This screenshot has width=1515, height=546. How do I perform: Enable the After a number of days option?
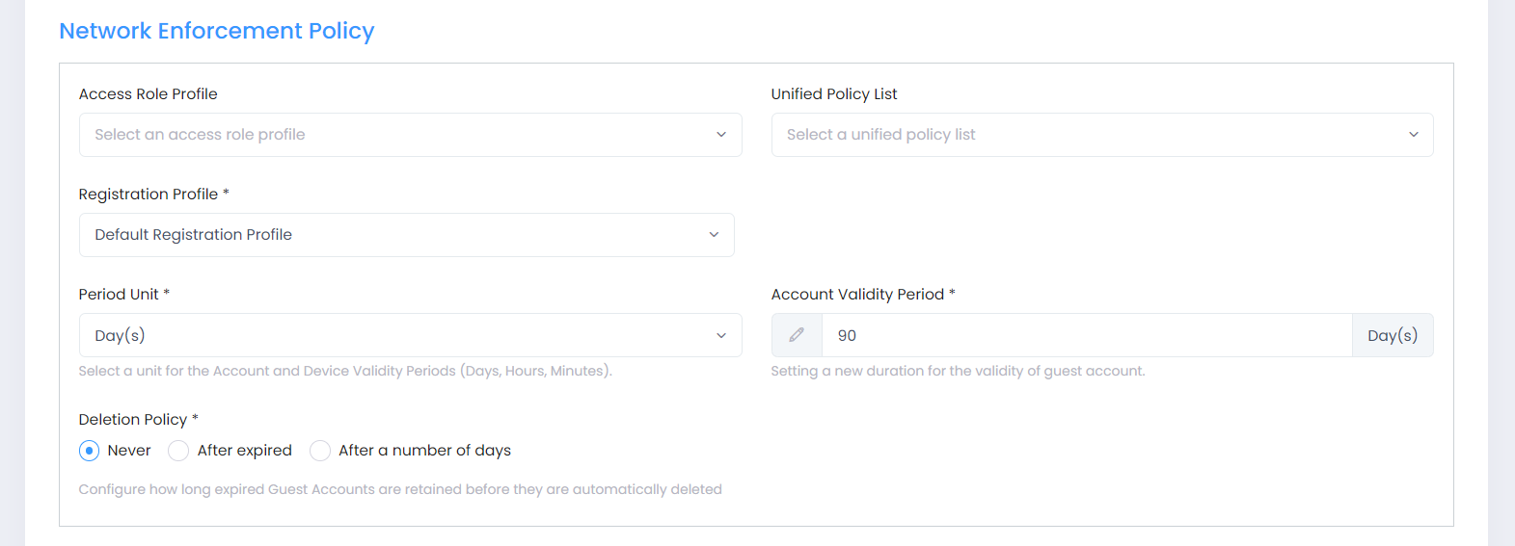pos(320,451)
